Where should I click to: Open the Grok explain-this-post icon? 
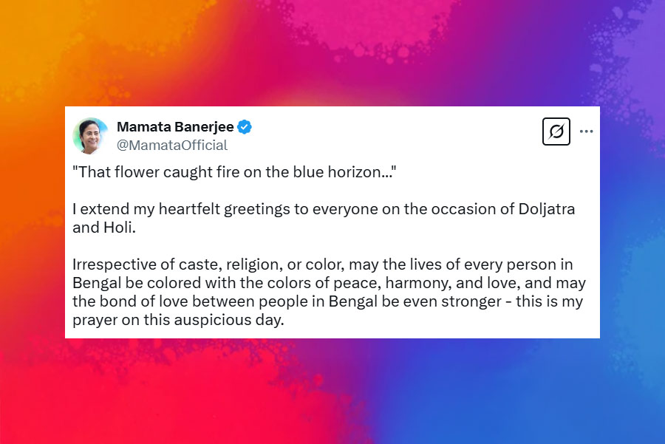(556, 132)
